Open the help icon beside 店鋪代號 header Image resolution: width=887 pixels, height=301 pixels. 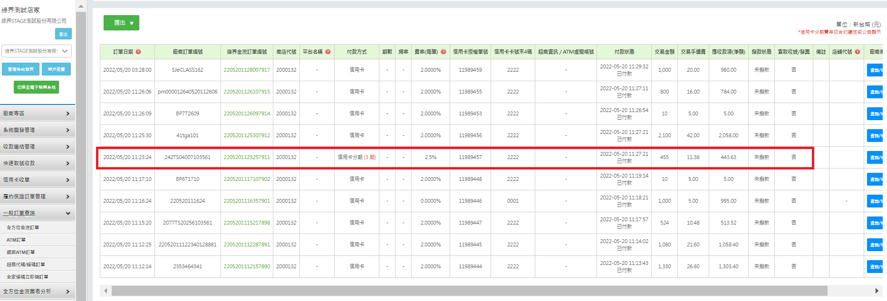tap(858, 52)
